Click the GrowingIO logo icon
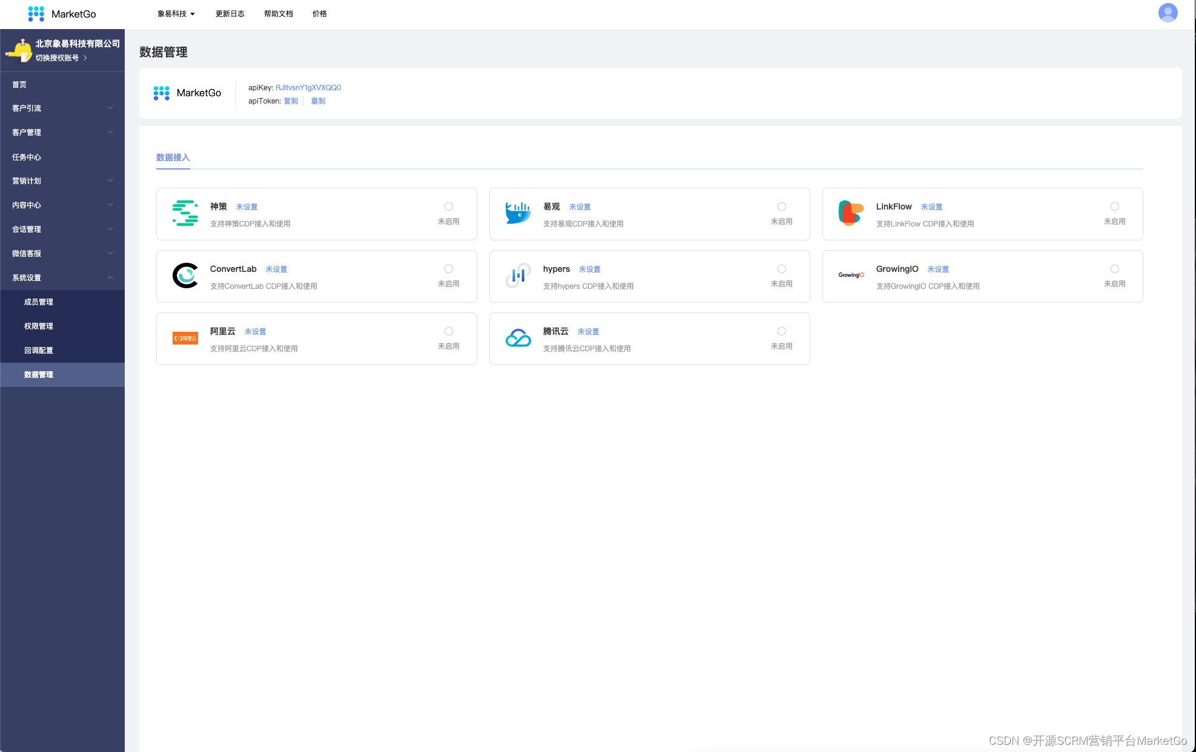Image resolution: width=1196 pixels, height=752 pixels. pyautogui.click(x=851, y=275)
